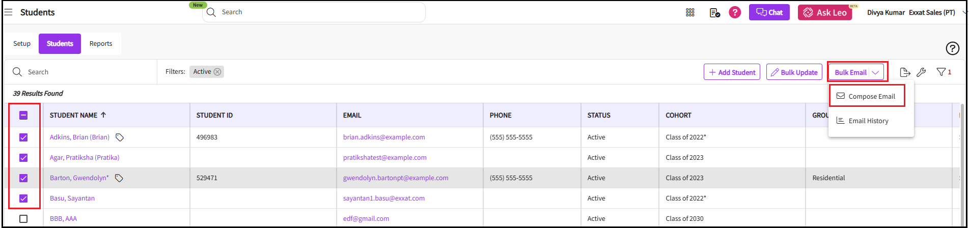The height and width of the screenshot is (228, 969).
Task: Uncheck the Adkins, Brian row checkbox
Action: pyautogui.click(x=23, y=137)
